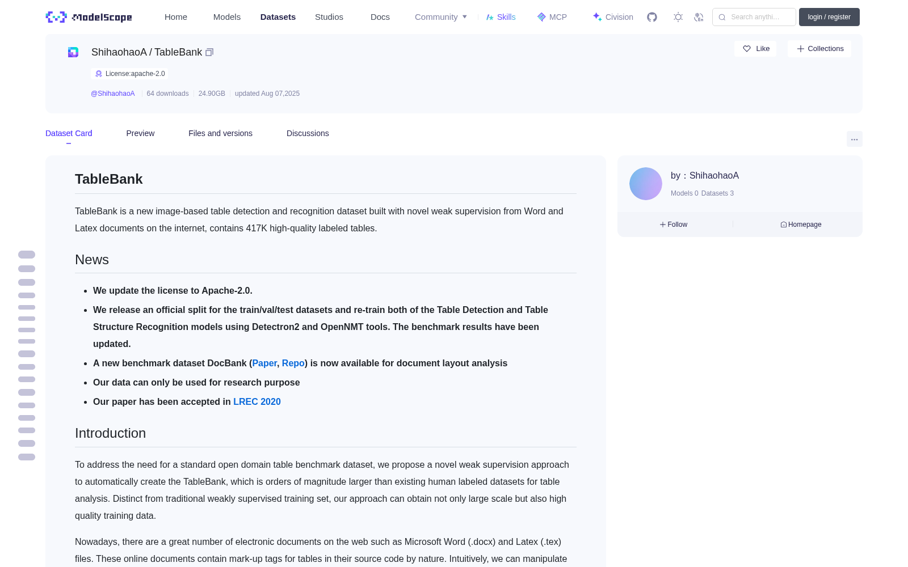Follow the author ShihaohaoA
Viewport: 908px width, 567px height.
tap(674, 225)
